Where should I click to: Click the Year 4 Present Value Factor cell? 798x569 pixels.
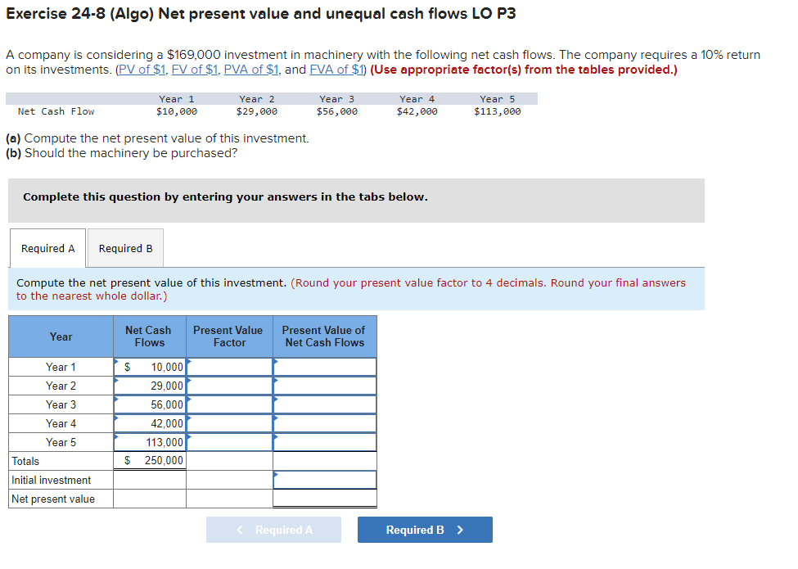[x=229, y=423]
